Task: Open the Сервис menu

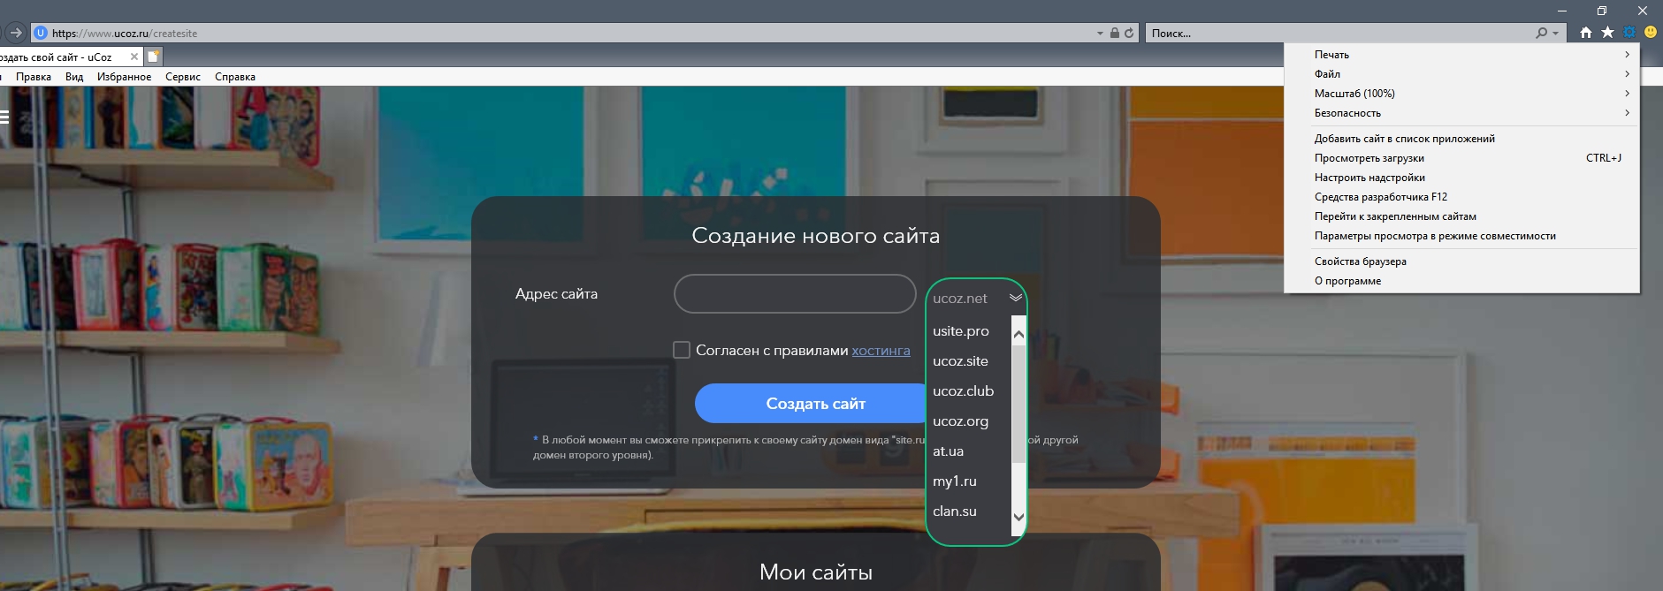Action: tap(183, 77)
